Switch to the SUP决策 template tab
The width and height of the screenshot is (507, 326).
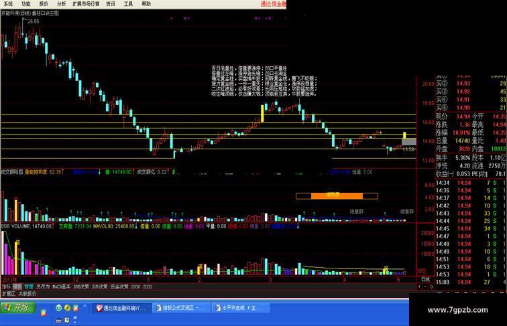pos(99,287)
